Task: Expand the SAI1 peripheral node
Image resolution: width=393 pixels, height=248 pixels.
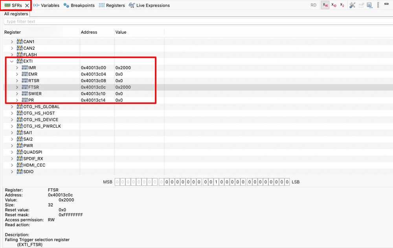Action: (x=12, y=132)
